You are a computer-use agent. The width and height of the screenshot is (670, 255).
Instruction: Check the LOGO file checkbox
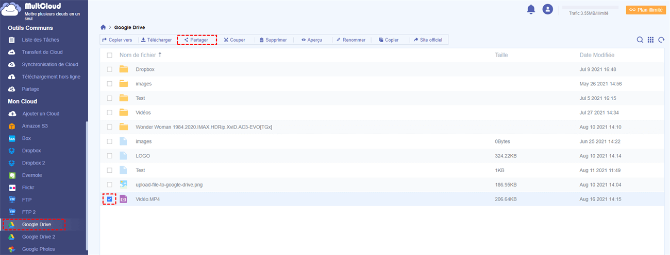pos(109,156)
